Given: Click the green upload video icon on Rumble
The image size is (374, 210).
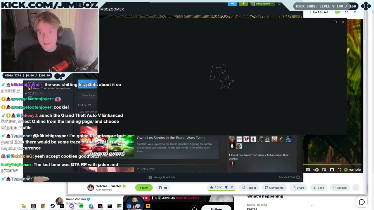Looking at the screenshot, I should coord(337,12).
